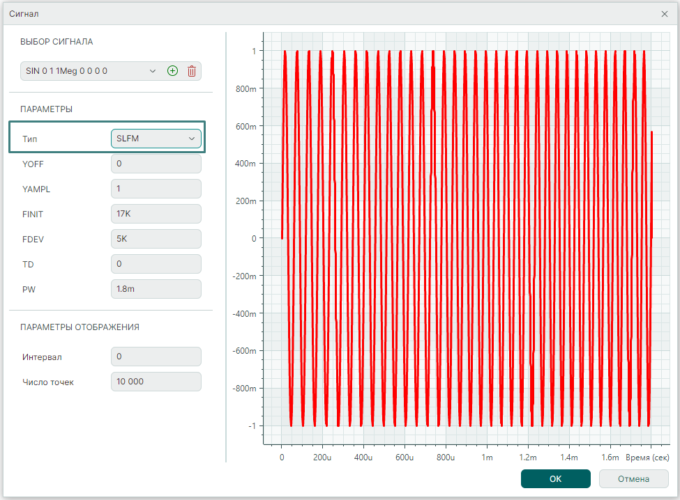Viewport: 680px width, 500px height.
Task: Click the PW field with 1.8m
Action: (x=156, y=289)
